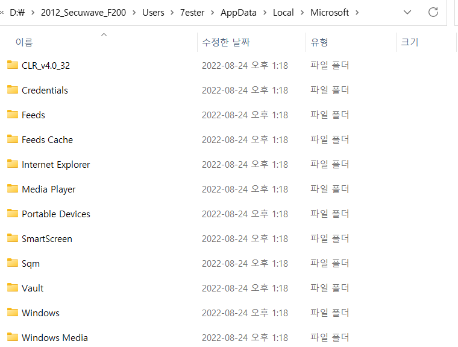Viewport: 458px width, 347px height.
Task: Navigate to AppData in the path
Action: 239,13
